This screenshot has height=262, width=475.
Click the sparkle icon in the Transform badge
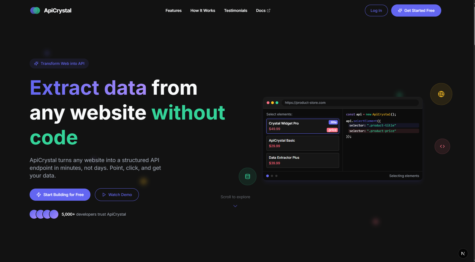[36, 63]
